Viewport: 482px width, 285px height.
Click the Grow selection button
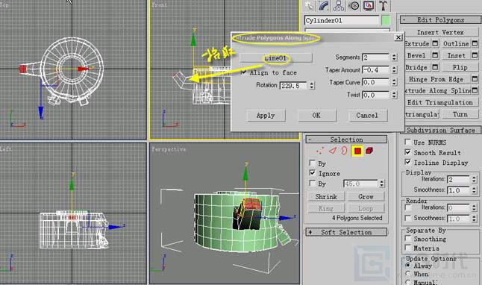366,197
